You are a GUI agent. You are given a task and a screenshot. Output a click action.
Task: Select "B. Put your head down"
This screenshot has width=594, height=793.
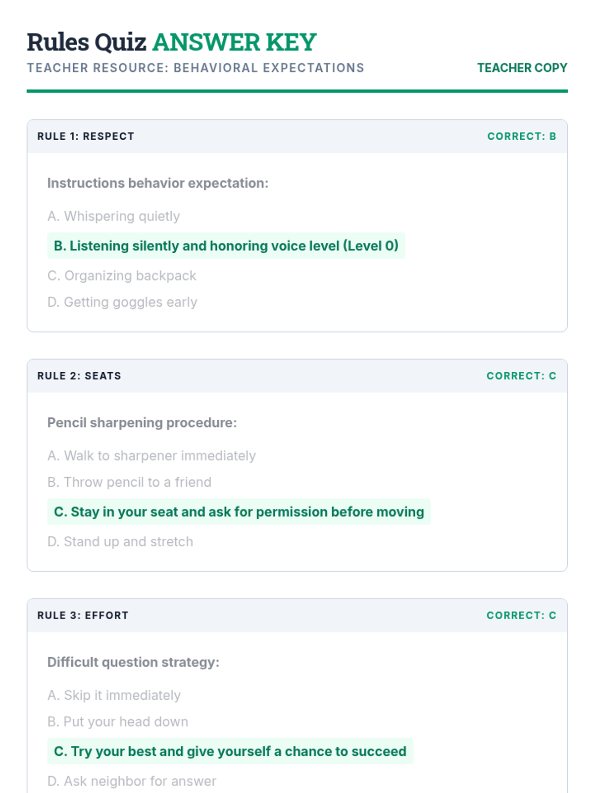tap(118, 722)
